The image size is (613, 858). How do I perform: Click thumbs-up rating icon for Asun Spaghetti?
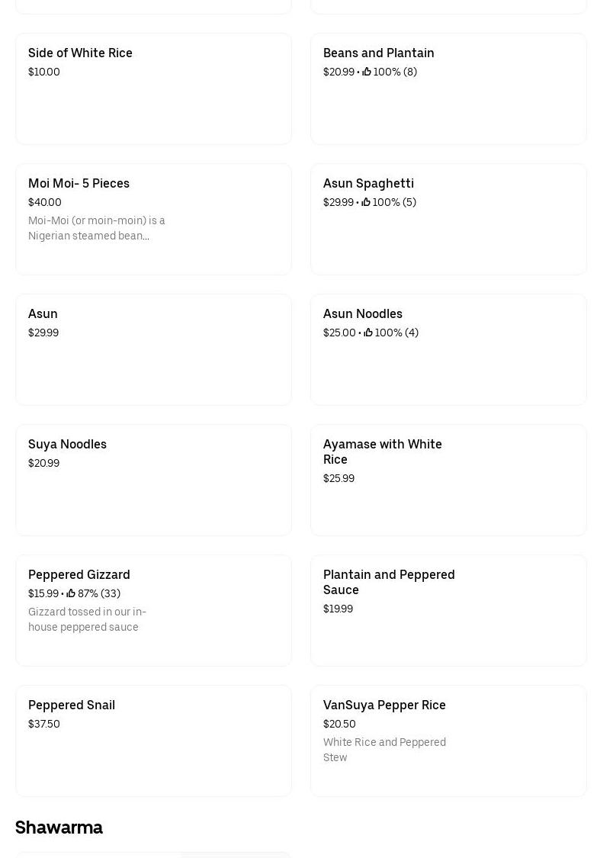click(366, 202)
